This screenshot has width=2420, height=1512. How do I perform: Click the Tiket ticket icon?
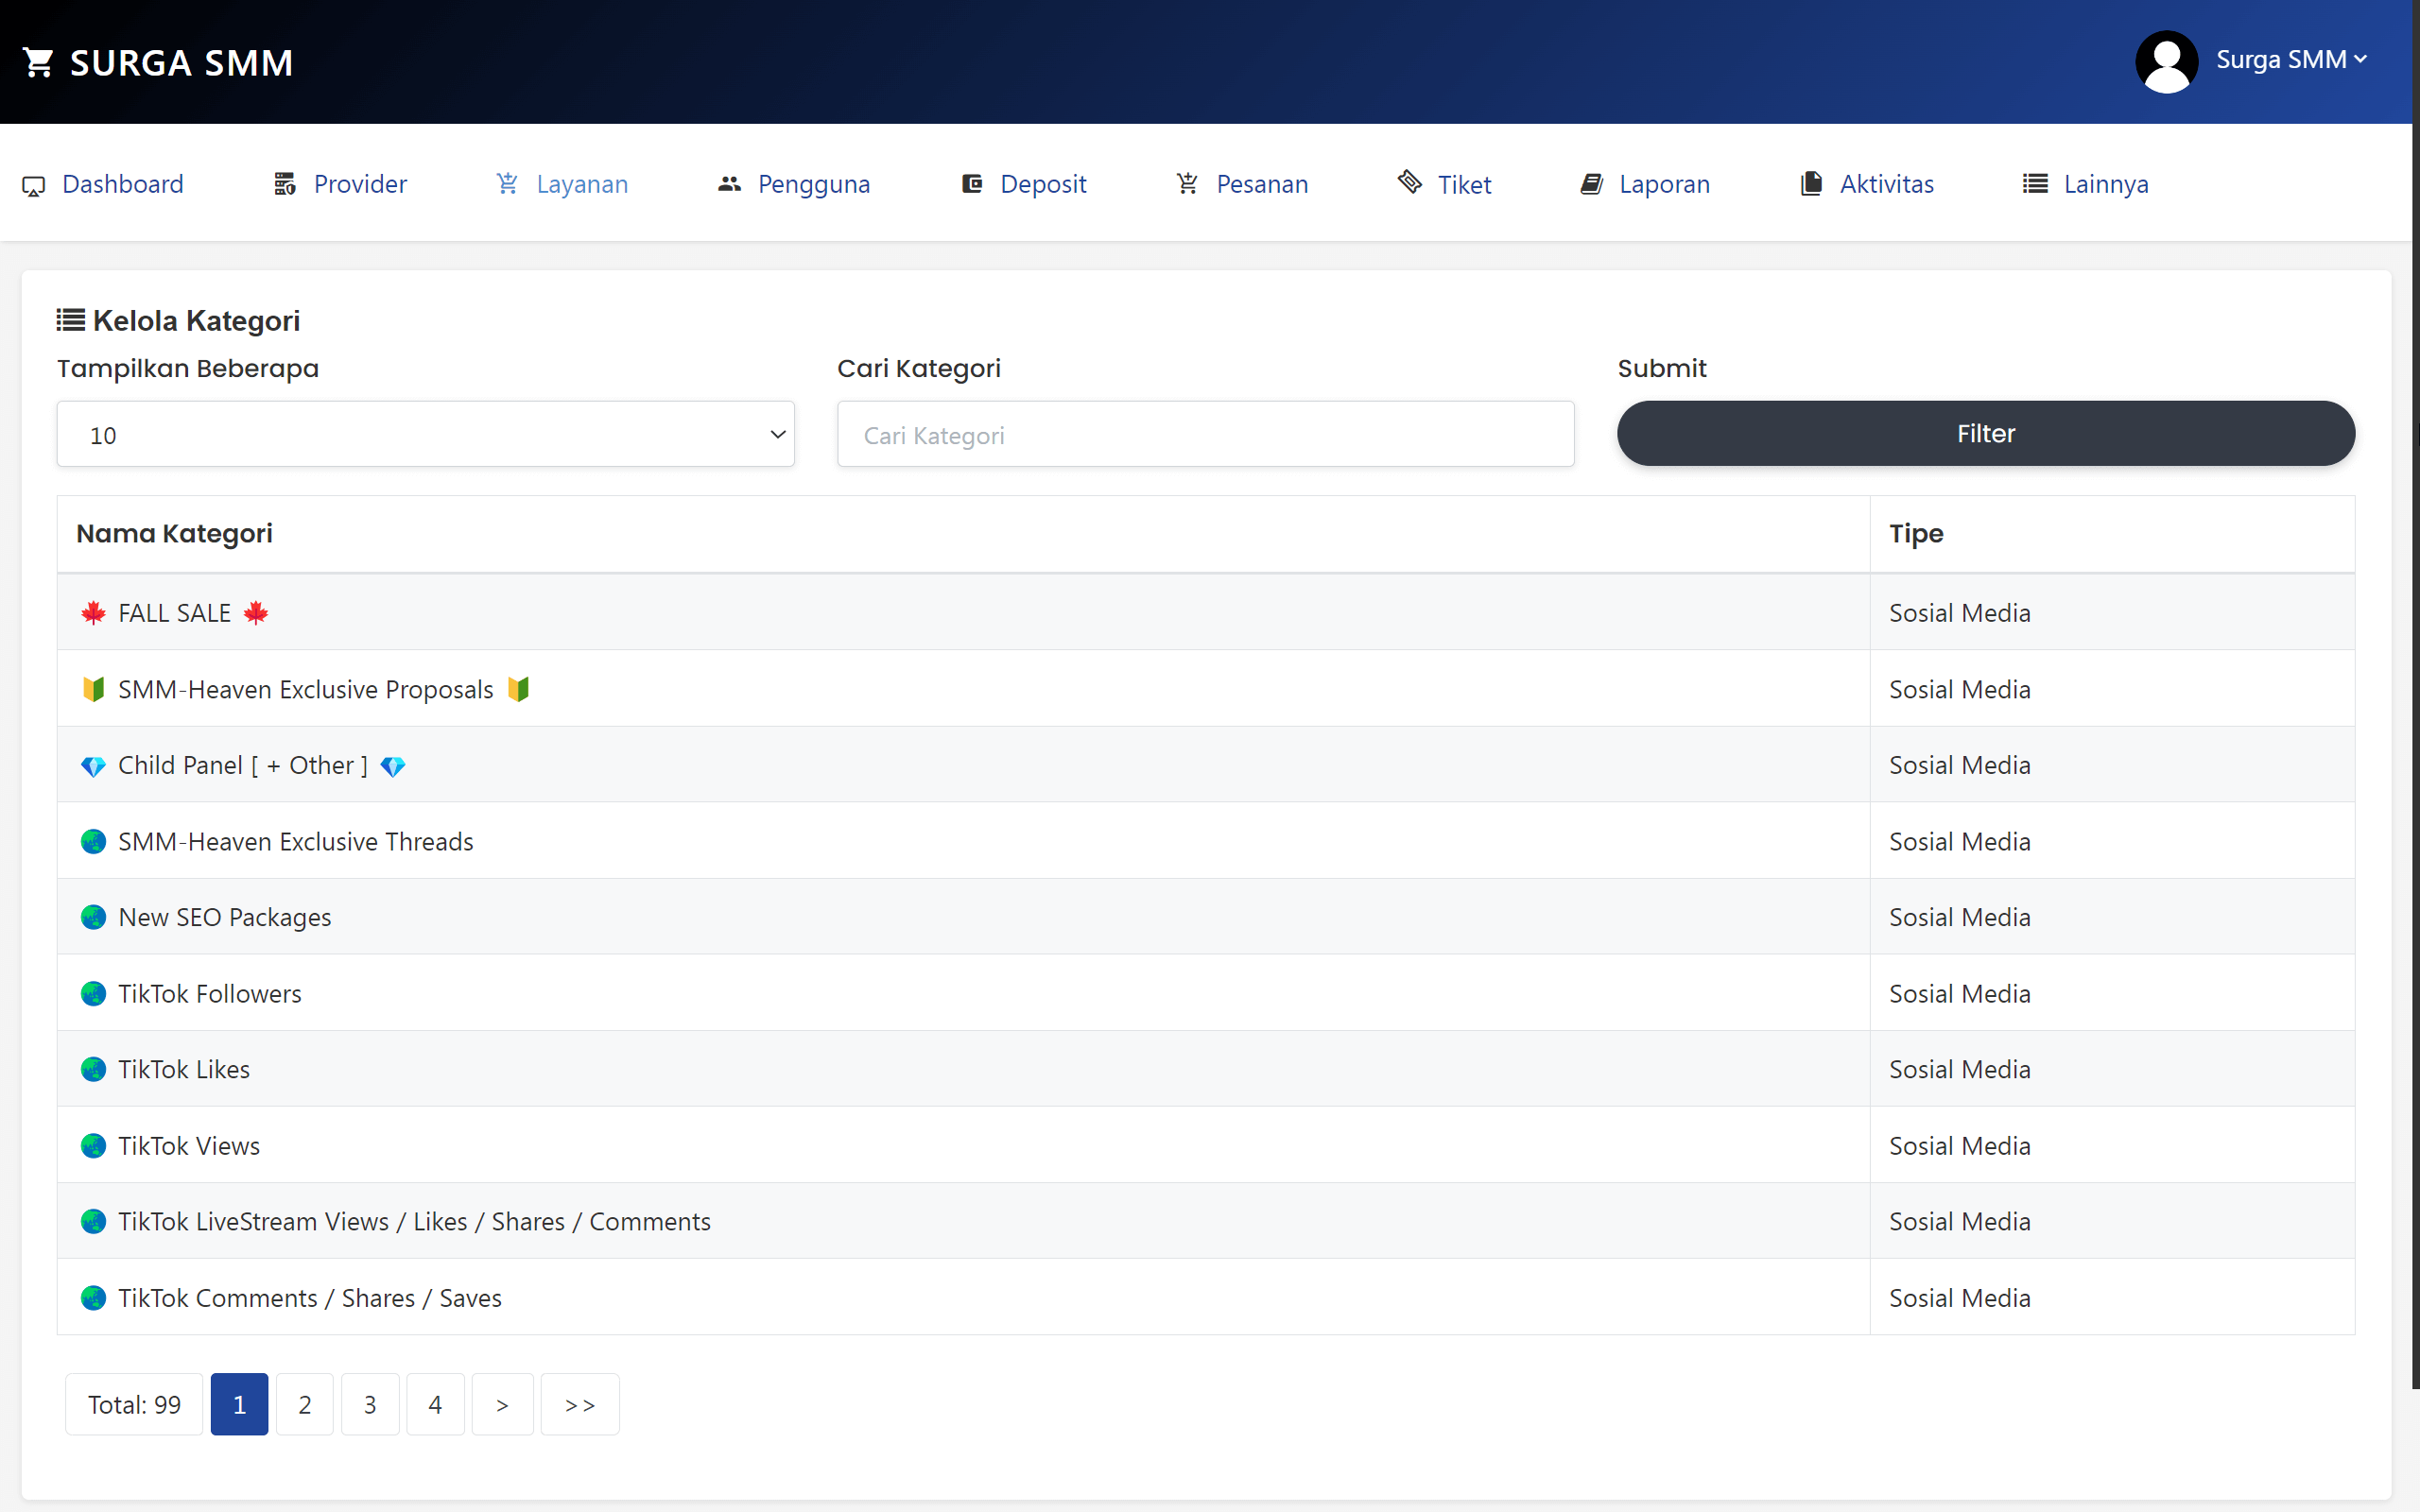click(1410, 184)
